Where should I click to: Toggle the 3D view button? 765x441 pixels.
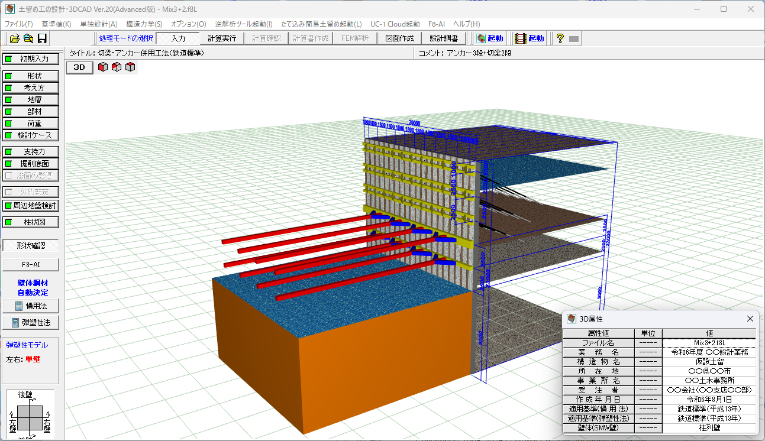click(79, 67)
